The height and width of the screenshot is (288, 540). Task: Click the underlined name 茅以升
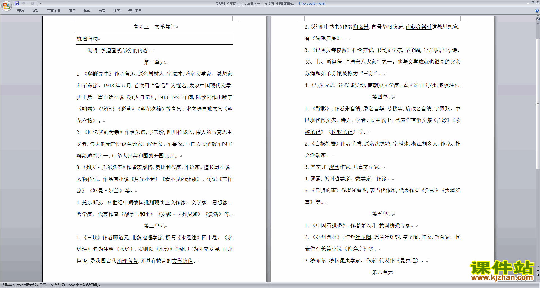pos(368,225)
